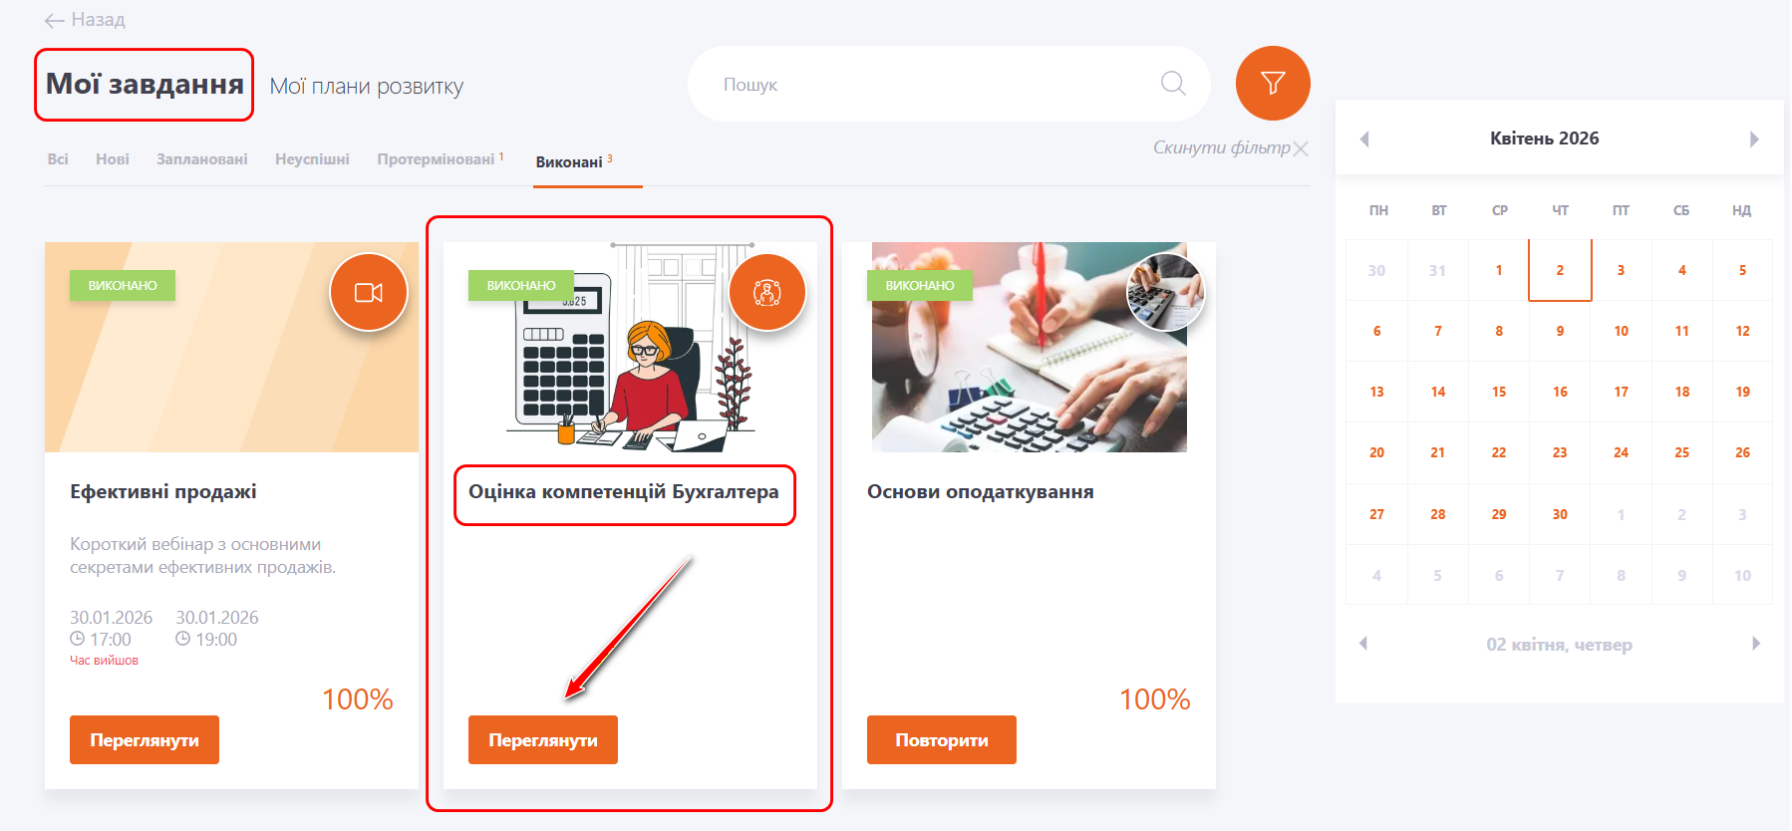
Task: Select the Всі tasks tab
Action: tap(58, 159)
